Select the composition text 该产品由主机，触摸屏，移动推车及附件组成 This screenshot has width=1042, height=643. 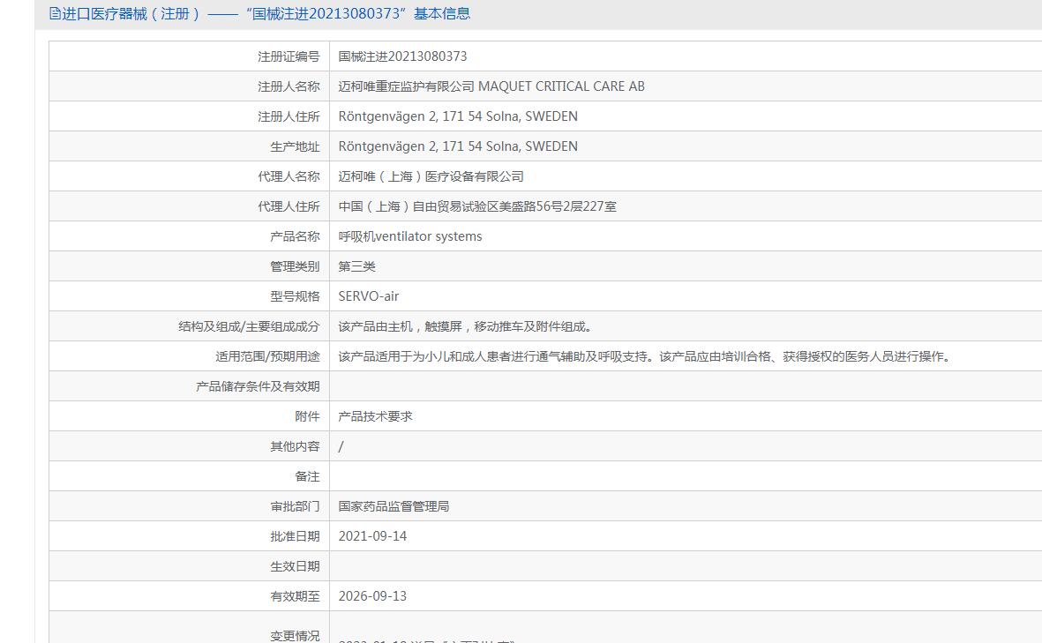(x=465, y=326)
